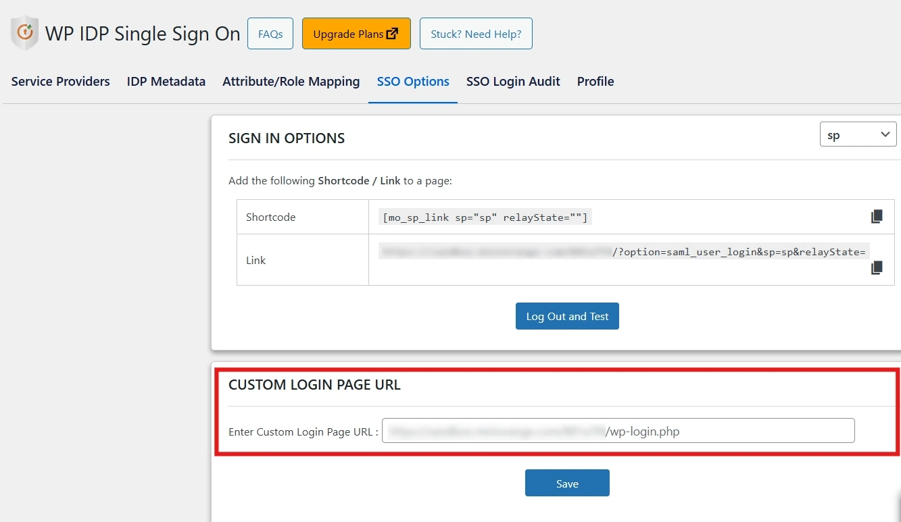901x522 pixels.
Task: Open the FAQs page
Action: coord(270,34)
